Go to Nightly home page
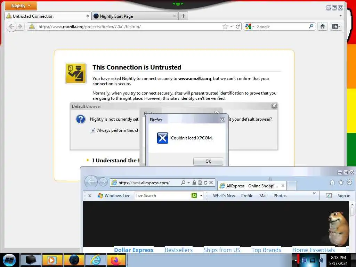This screenshot has height=267, width=356. 323,26
